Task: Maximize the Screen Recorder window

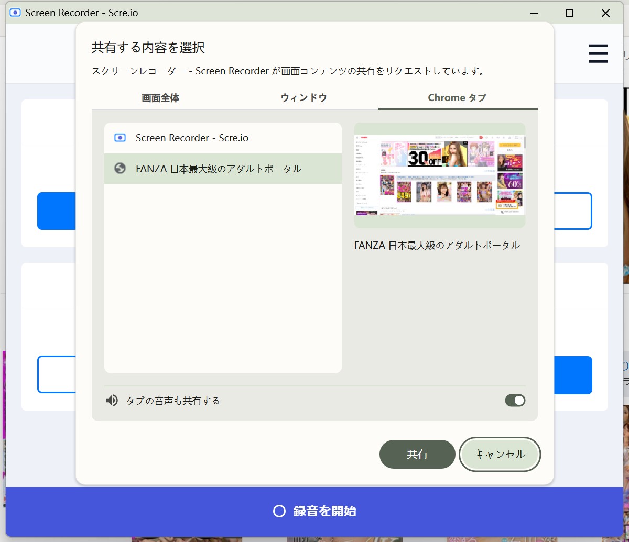Action: click(x=569, y=13)
